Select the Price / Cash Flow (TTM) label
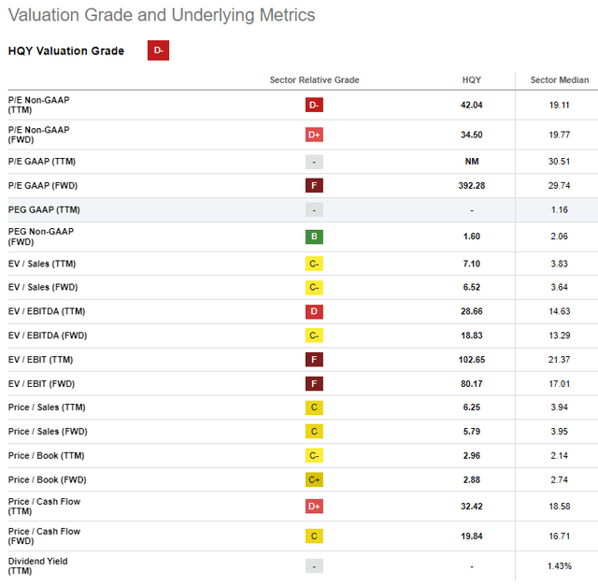 pos(44,507)
